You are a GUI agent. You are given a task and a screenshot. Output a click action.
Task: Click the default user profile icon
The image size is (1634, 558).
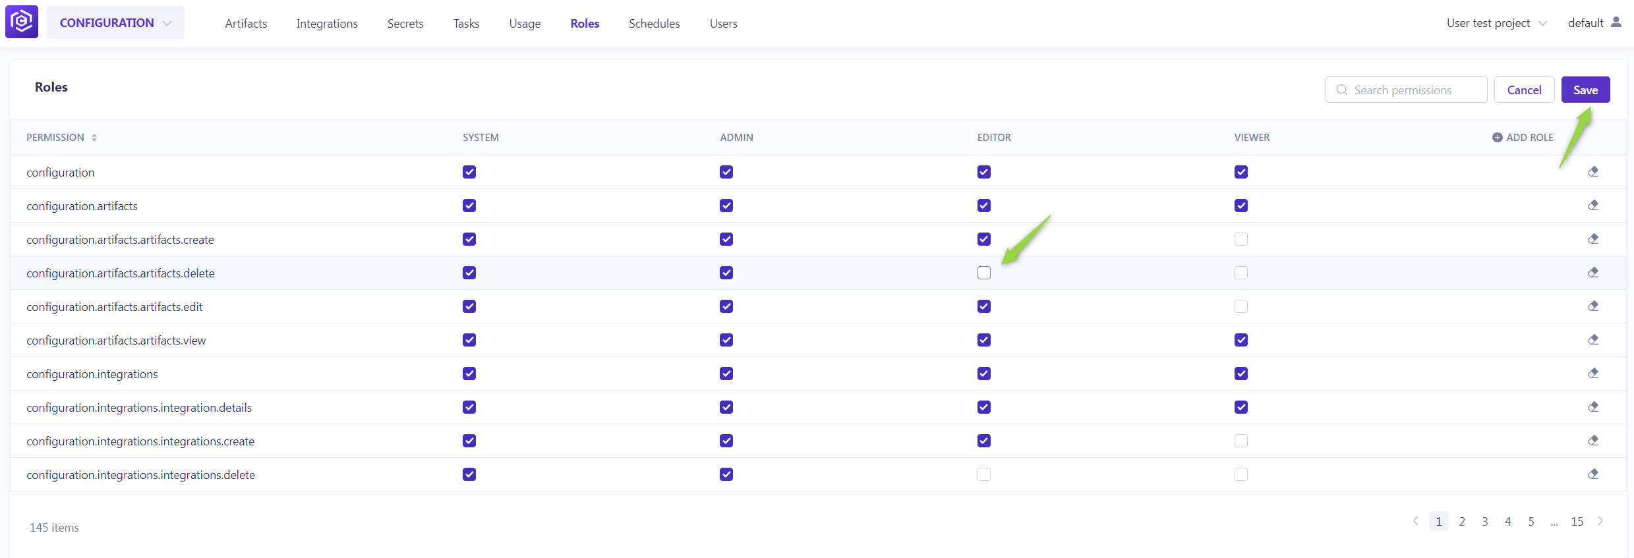1616,22
